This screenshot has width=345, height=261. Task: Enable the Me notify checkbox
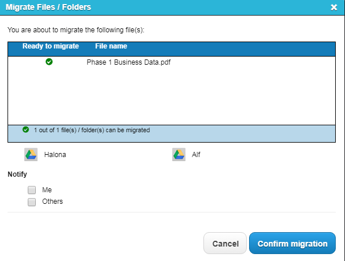point(32,190)
